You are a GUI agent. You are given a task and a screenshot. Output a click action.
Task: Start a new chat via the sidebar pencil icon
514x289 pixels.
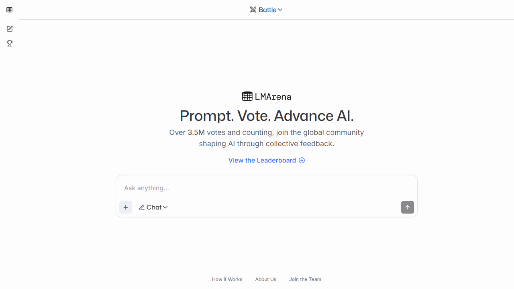(10, 29)
